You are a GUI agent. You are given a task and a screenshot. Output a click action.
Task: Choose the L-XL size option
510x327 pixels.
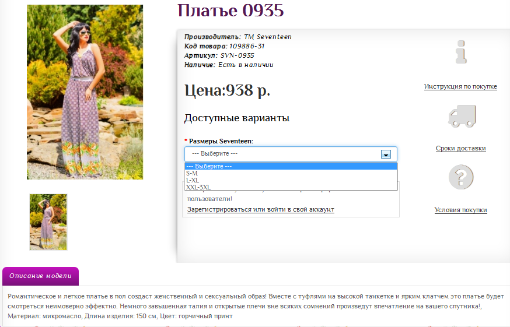point(291,180)
